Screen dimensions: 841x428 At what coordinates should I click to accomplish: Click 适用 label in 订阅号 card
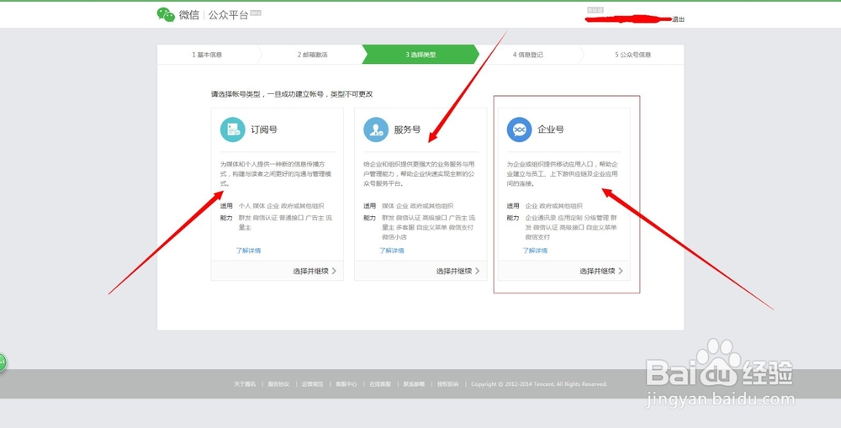(226, 206)
